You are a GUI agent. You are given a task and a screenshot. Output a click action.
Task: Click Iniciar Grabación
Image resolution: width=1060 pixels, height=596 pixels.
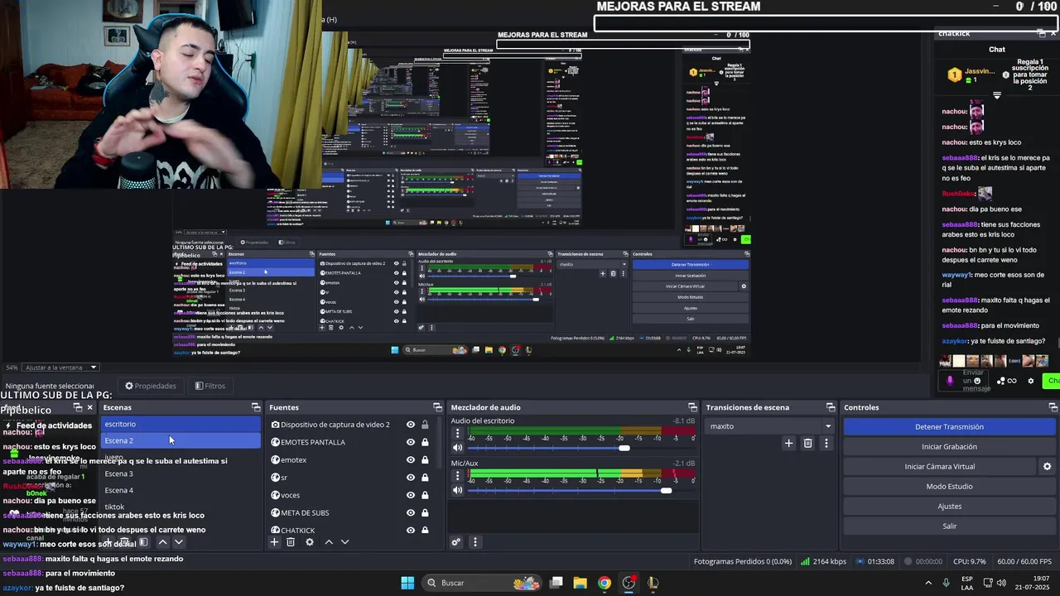949,447
